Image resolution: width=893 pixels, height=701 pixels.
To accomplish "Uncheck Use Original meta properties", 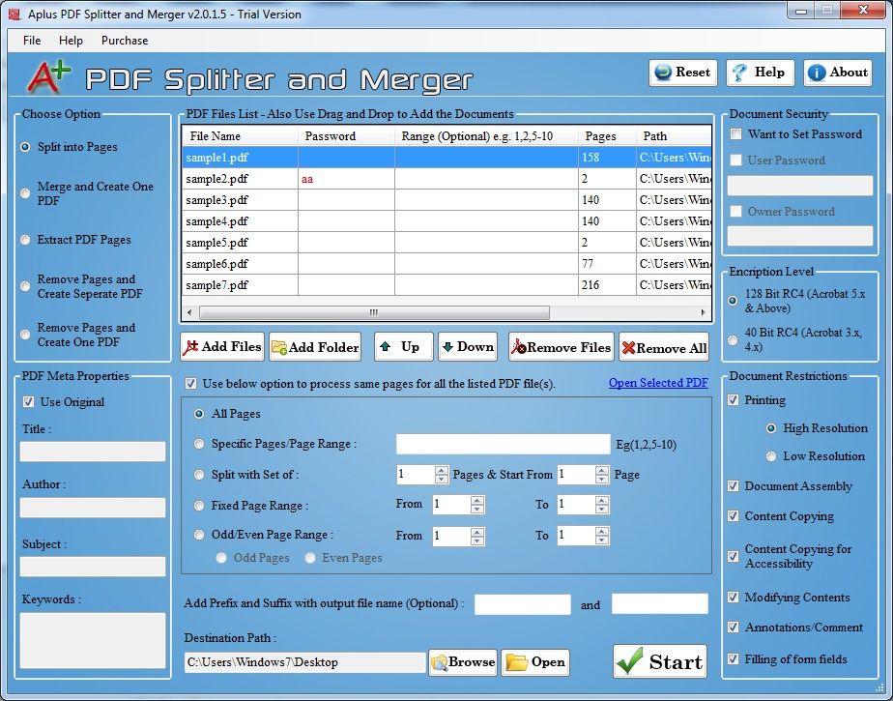I will click(x=28, y=402).
